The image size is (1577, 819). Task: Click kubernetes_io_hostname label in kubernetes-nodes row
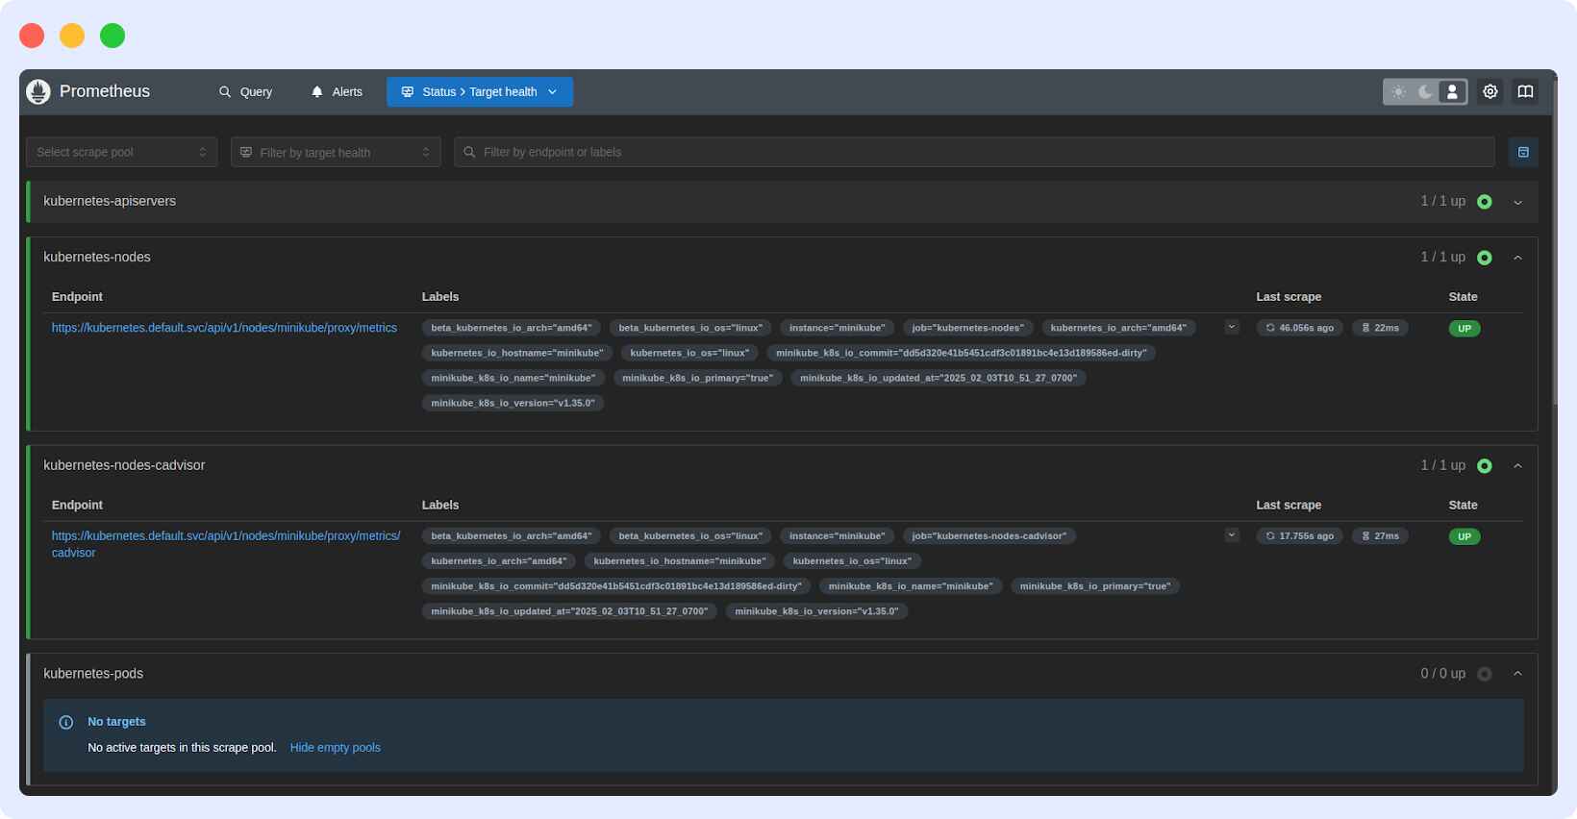click(x=517, y=353)
